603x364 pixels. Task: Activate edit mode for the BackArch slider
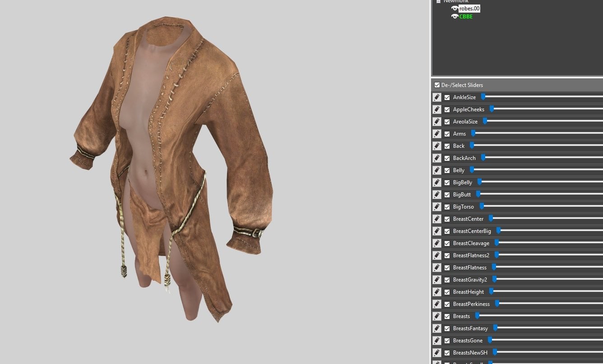436,158
